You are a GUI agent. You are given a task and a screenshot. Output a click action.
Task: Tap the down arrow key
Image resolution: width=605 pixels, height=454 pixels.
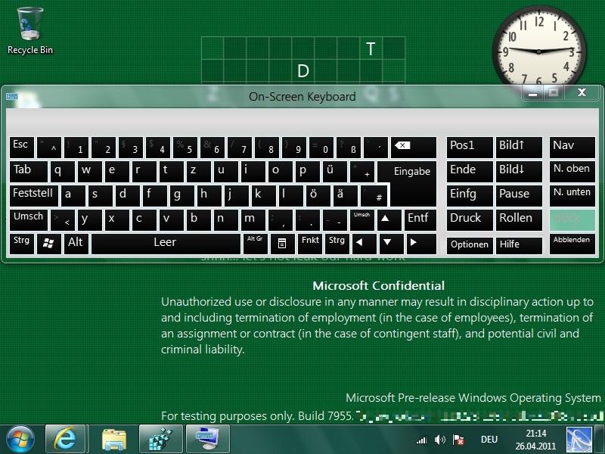(x=392, y=244)
